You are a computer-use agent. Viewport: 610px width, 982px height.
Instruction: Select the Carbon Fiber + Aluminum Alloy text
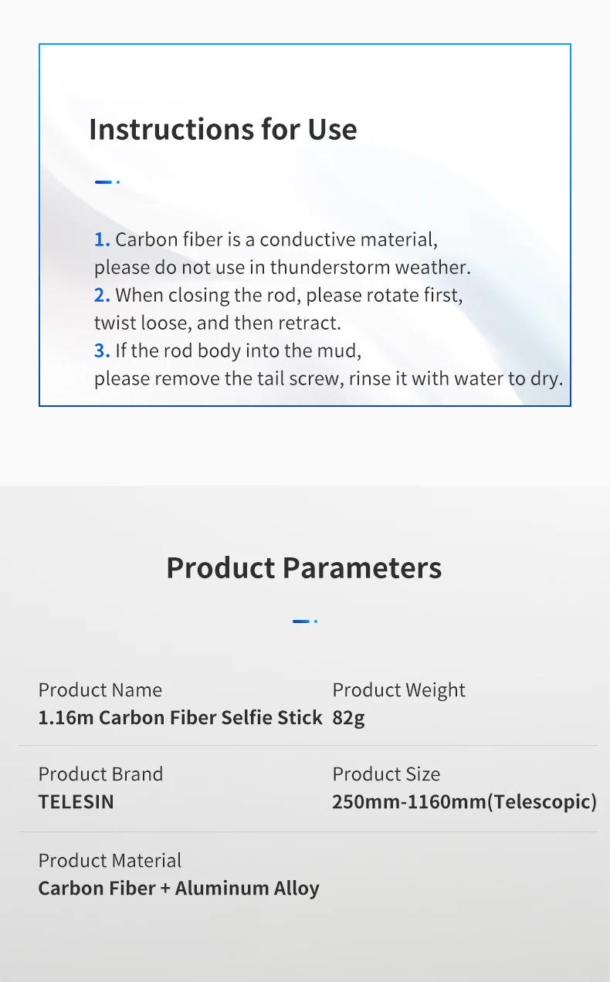[178, 889]
